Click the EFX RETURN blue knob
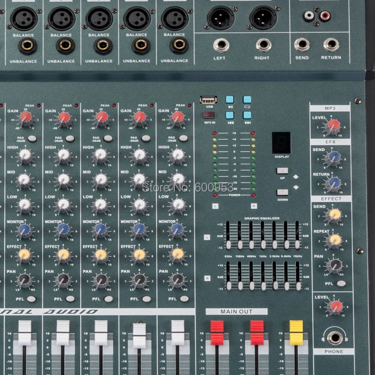The image size is (375, 375). click(x=334, y=184)
